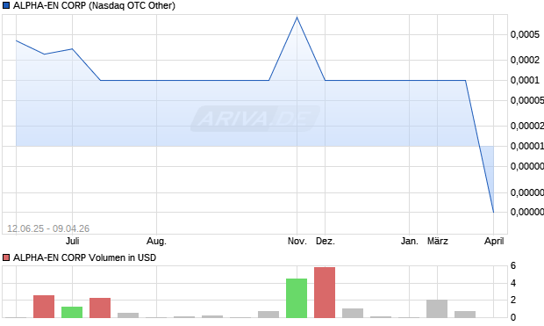Click the 0,0001 price axis value
The image size is (544, 326).
click(x=525, y=80)
